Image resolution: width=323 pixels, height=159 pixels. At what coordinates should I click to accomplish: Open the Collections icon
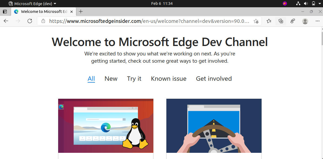281,21
